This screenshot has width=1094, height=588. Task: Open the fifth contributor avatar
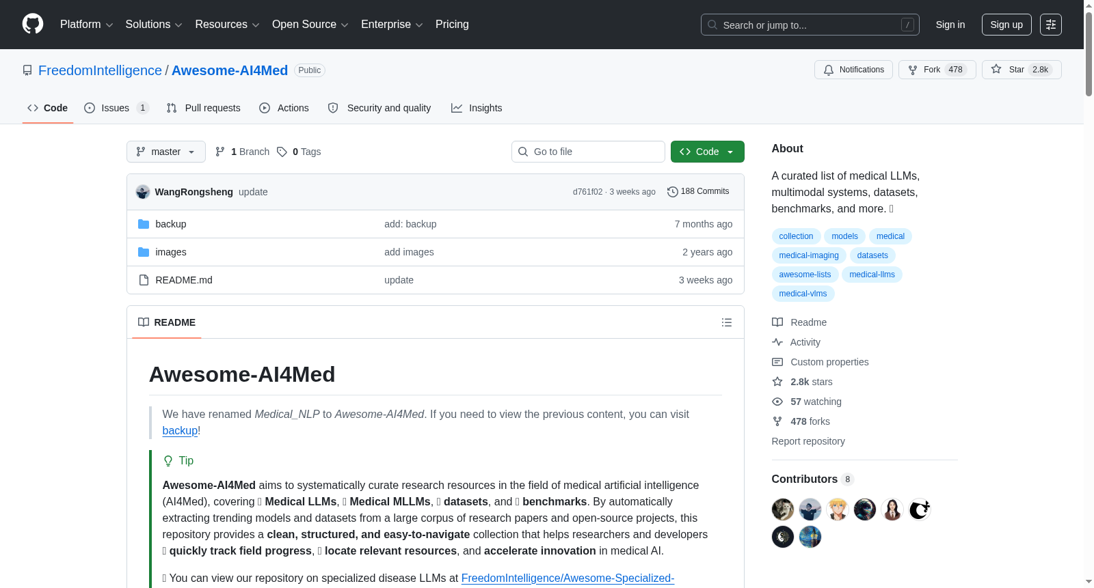point(892,509)
